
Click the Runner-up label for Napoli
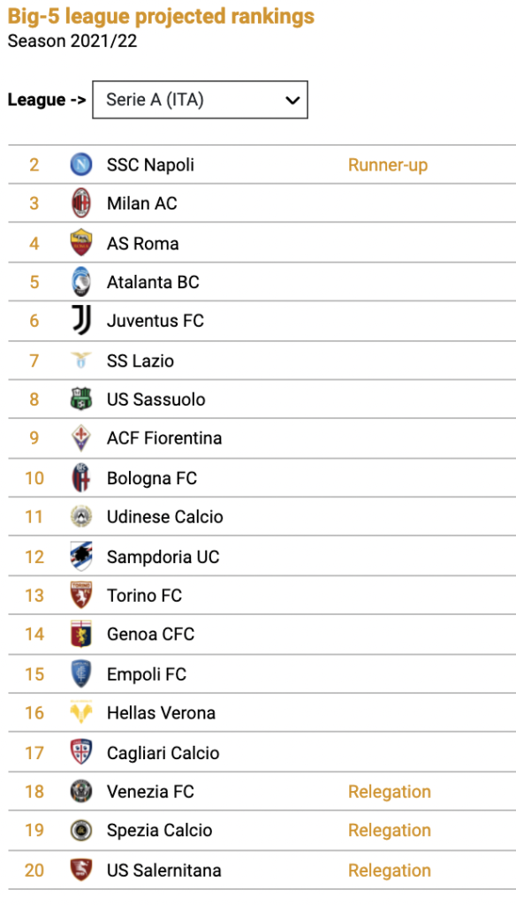pyautogui.click(x=388, y=165)
